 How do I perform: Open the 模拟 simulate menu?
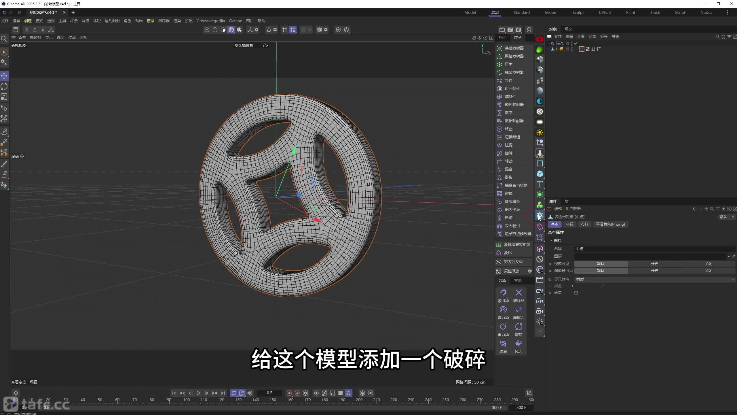coord(150,21)
